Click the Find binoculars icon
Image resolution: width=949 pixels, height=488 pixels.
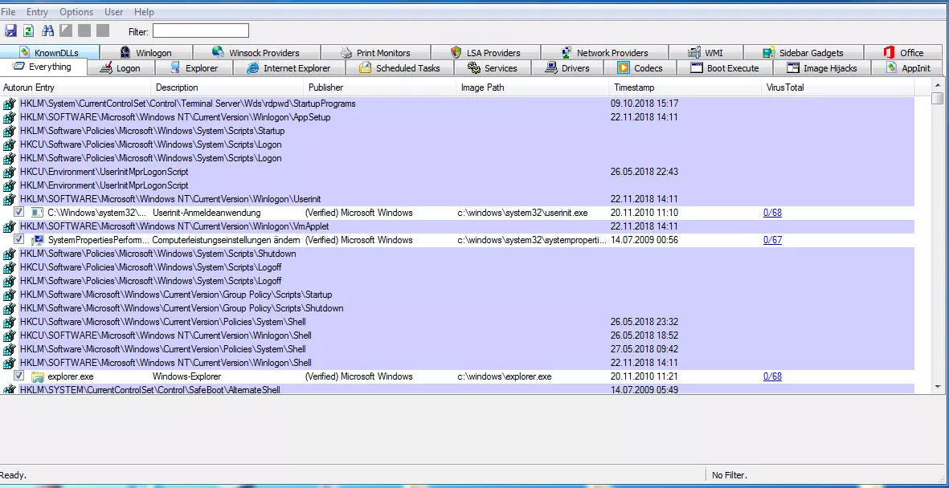47,31
